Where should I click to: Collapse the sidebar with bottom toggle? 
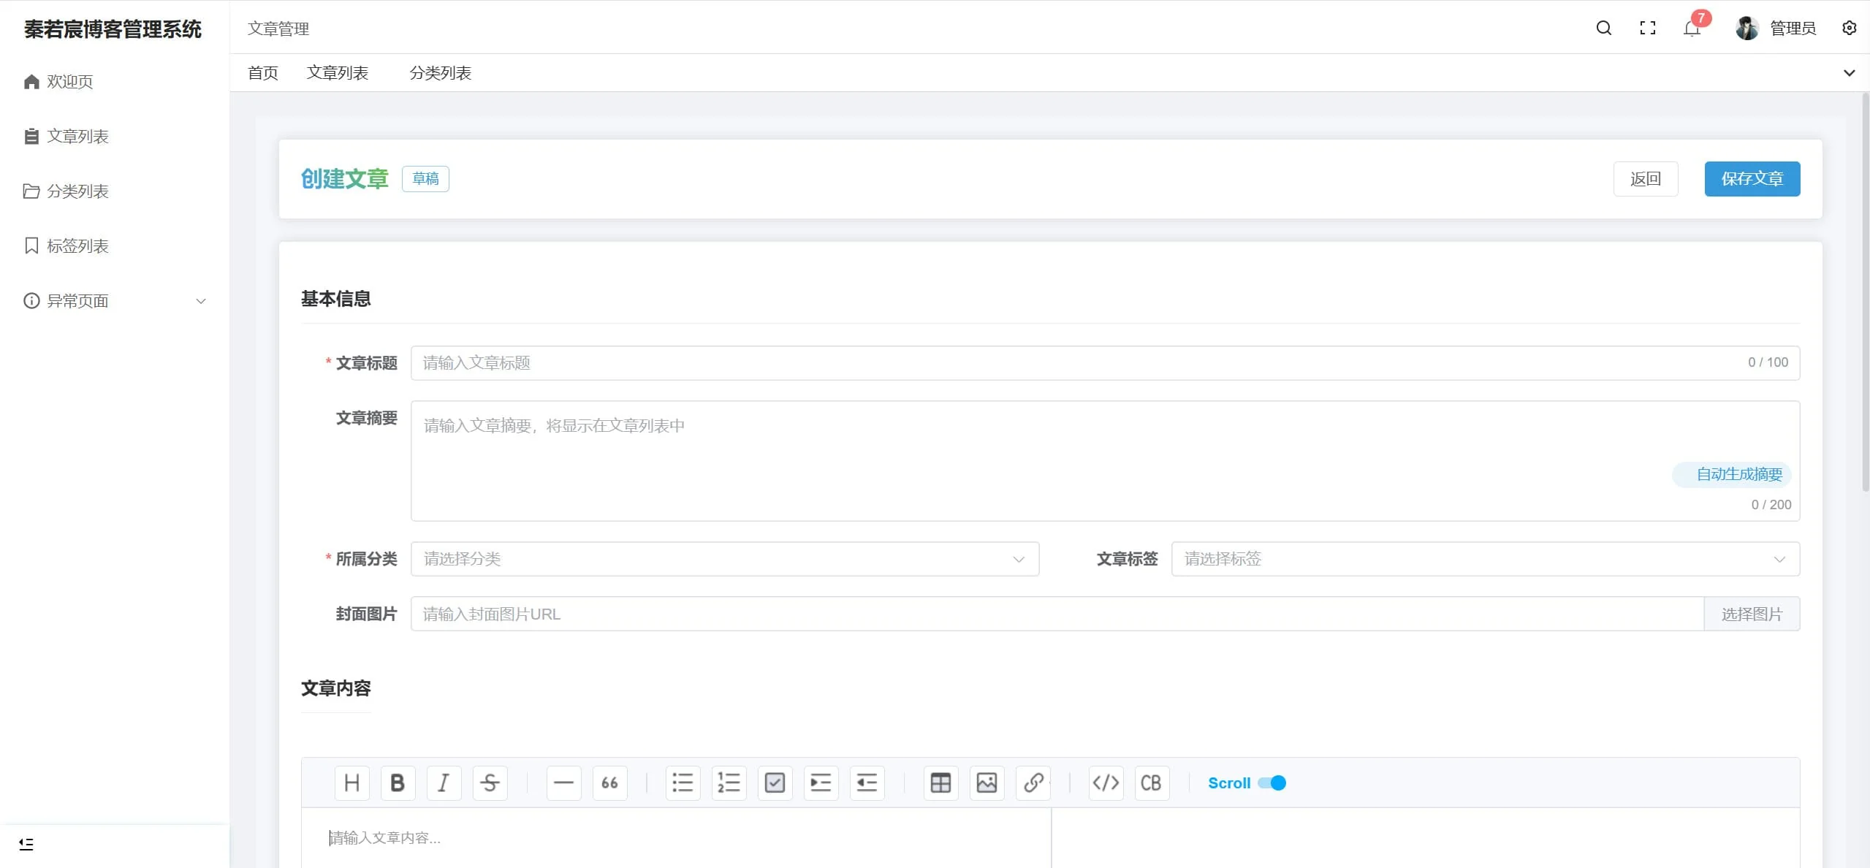pos(26,844)
